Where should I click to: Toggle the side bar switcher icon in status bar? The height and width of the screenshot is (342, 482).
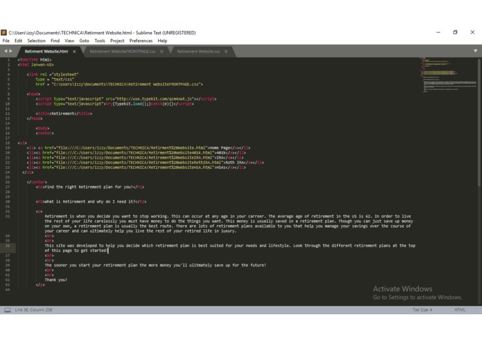click(x=8, y=310)
